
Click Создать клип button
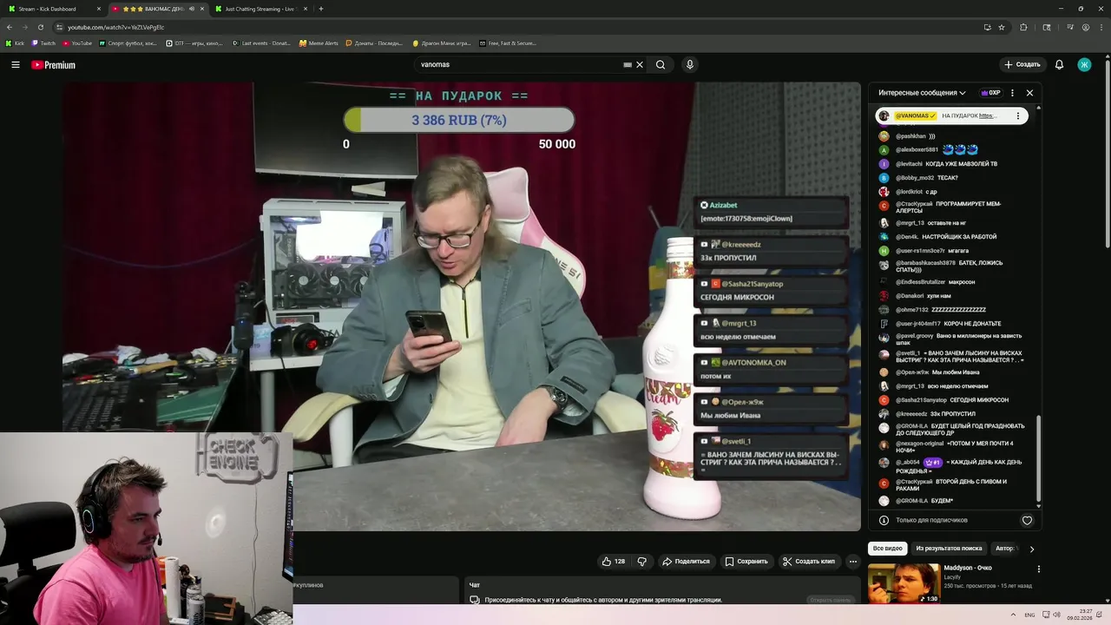point(809,561)
